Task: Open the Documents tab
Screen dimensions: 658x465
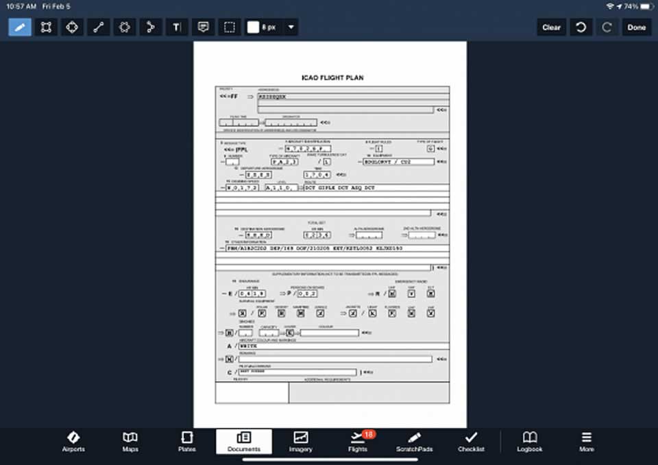Action: pyautogui.click(x=244, y=442)
